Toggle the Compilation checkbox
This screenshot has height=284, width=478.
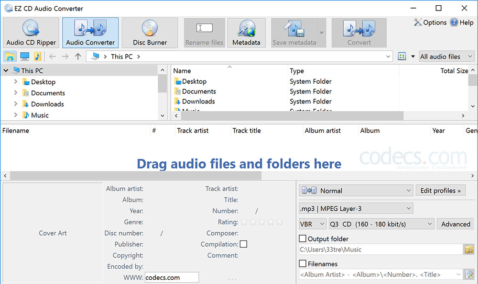(x=244, y=244)
